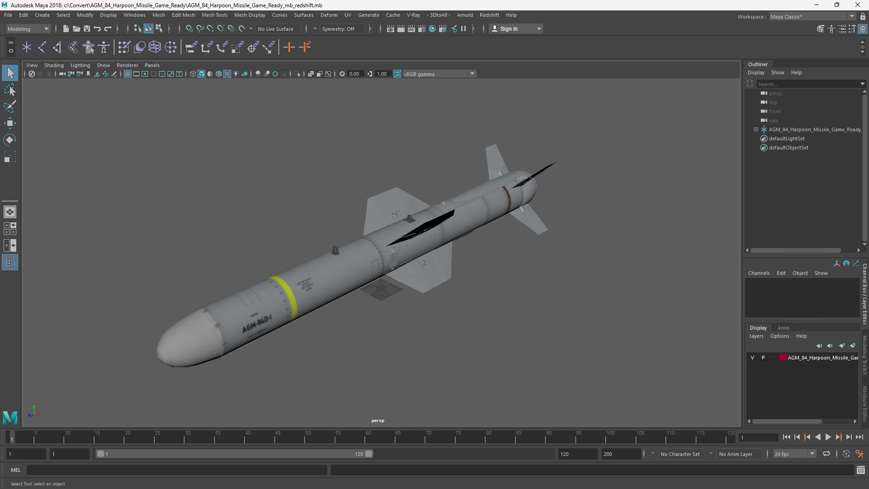This screenshot has width=869, height=489.
Task: Activate the Move tool
Action: (10, 123)
